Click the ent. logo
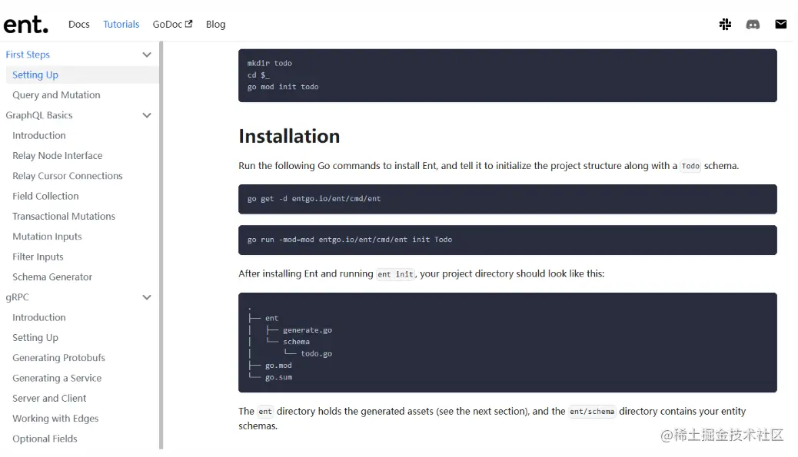This screenshot has width=798, height=457. click(25, 25)
